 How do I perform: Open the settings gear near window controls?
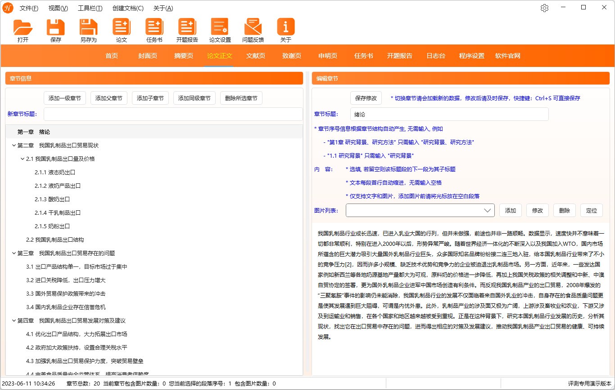[x=544, y=8]
